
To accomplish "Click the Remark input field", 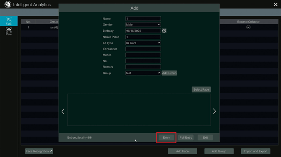I will [x=143, y=67].
